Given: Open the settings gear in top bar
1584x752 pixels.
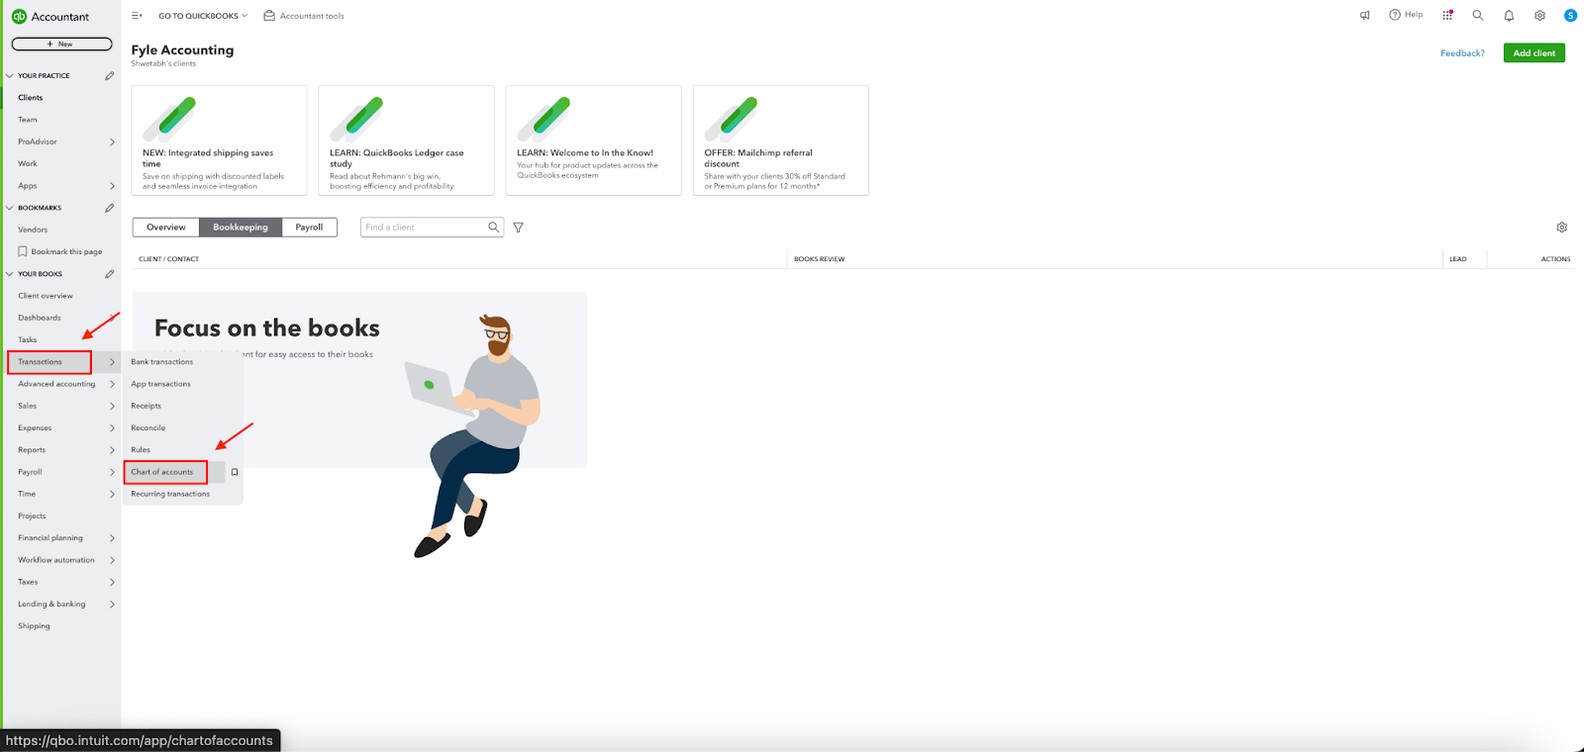Looking at the screenshot, I should coord(1539,16).
